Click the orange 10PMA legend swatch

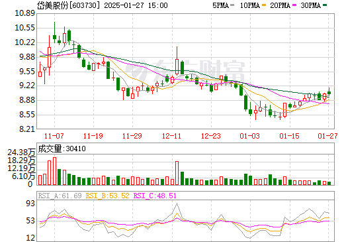pos(264,5)
